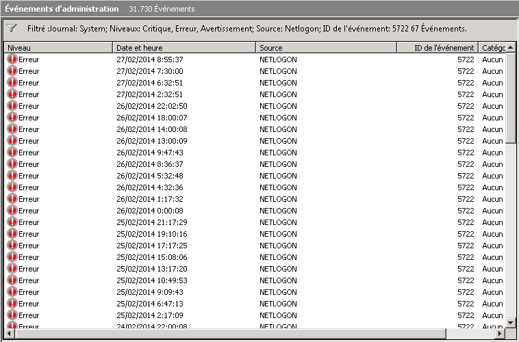Select date cell 26/02/2014 22:02:50
Screen dimensions: 519x342
(x=152, y=106)
